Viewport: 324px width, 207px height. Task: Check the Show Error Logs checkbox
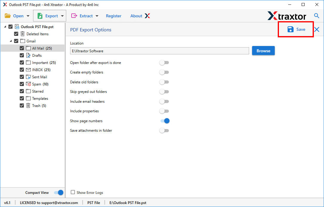pyautogui.click(x=73, y=192)
